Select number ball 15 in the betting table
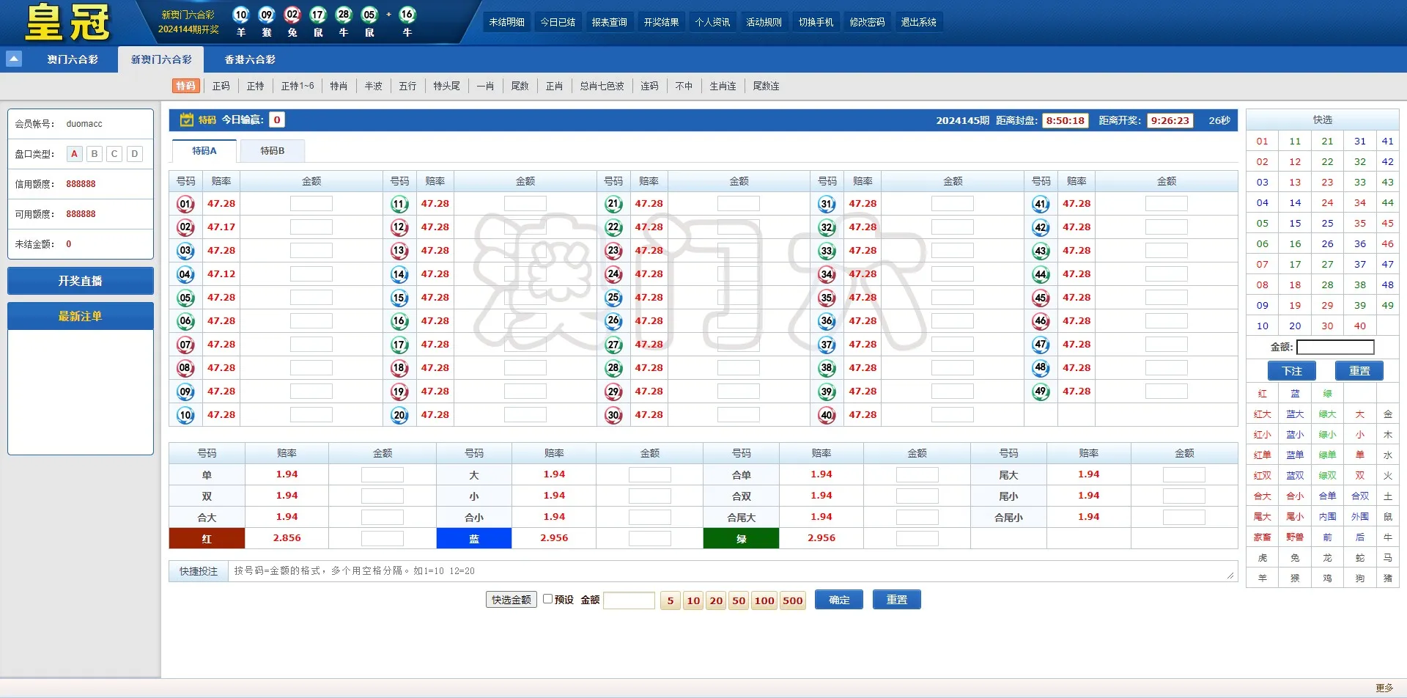 point(399,298)
